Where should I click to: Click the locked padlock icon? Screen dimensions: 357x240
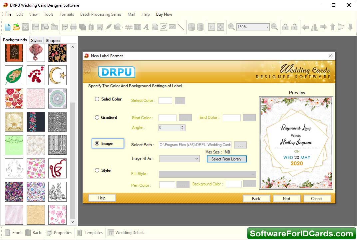coord(285,27)
